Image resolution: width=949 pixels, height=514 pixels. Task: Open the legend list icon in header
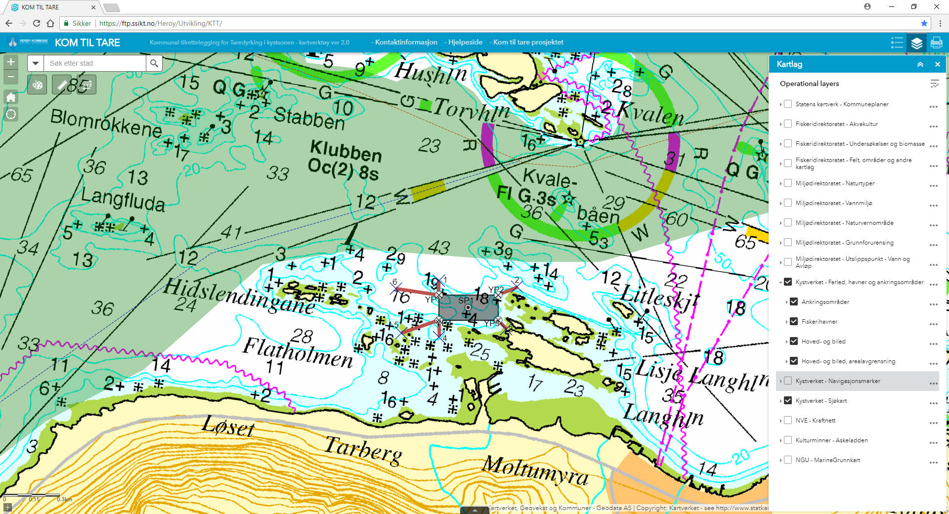tap(897, 43)
